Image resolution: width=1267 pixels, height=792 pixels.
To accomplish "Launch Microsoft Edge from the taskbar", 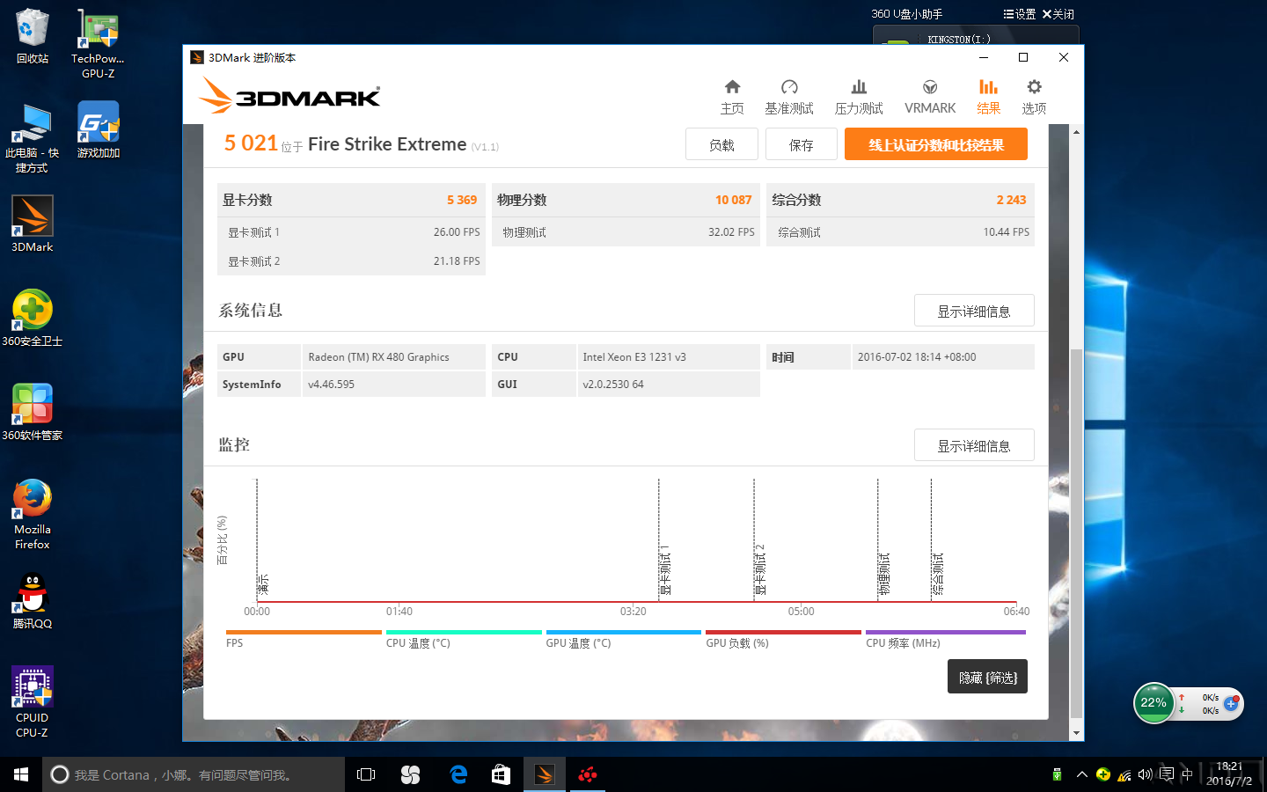I will [x=458, y=774].
